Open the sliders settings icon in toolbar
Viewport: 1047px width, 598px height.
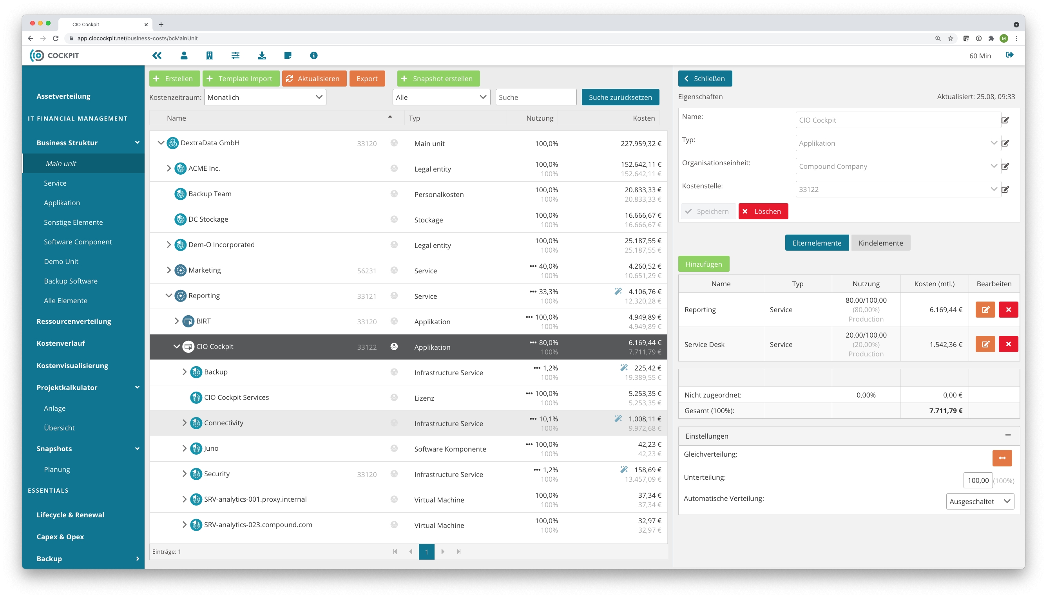[x=235, y=56]
